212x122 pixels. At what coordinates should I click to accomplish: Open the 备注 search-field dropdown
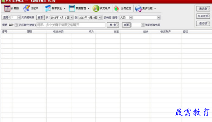[x=16, y=25]
